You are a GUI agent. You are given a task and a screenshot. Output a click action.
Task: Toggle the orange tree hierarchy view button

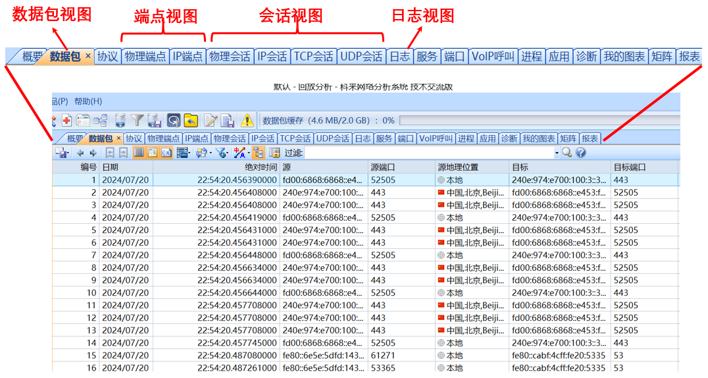(x=259, y=153)
